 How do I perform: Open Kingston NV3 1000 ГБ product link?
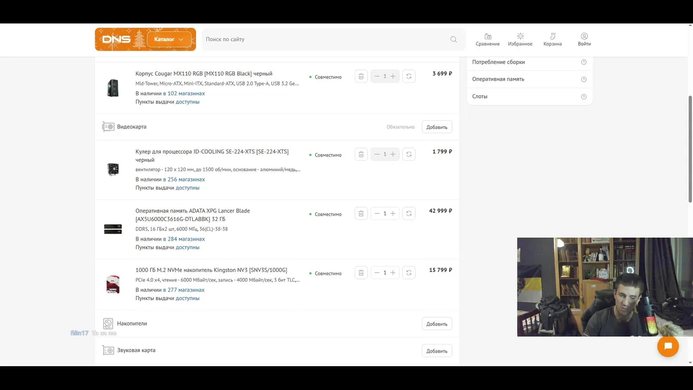[211, 270]
